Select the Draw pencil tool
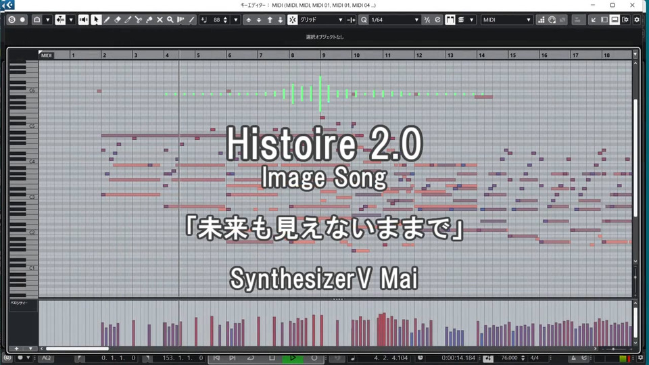 point(107,20)
